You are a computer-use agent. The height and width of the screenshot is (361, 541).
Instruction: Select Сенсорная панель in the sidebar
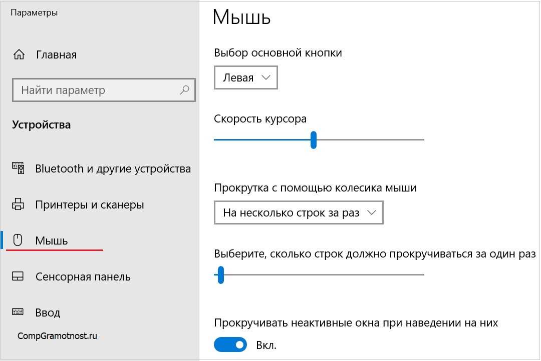(83, 276)
